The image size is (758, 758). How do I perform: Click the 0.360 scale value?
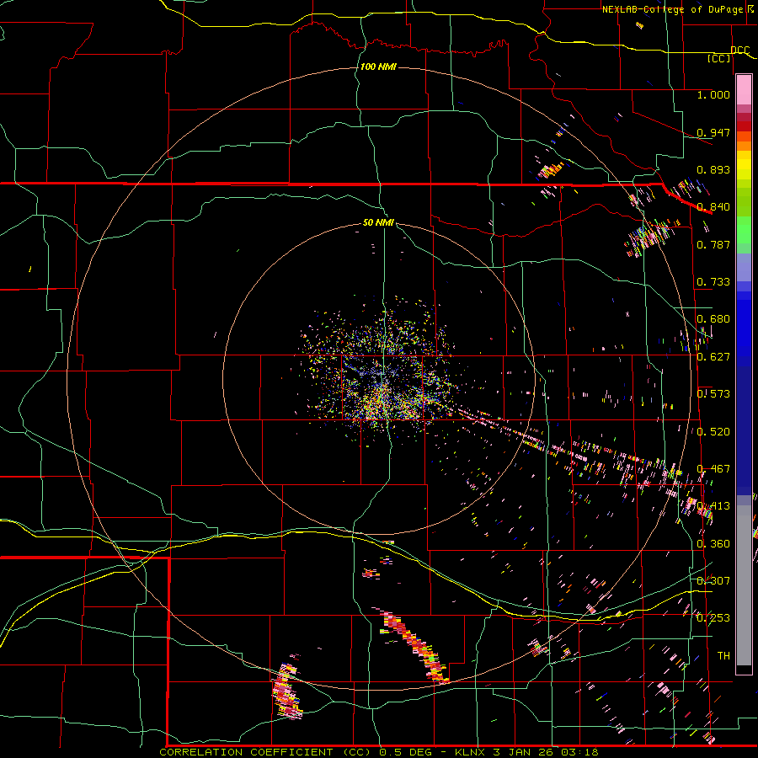point(713,544)
